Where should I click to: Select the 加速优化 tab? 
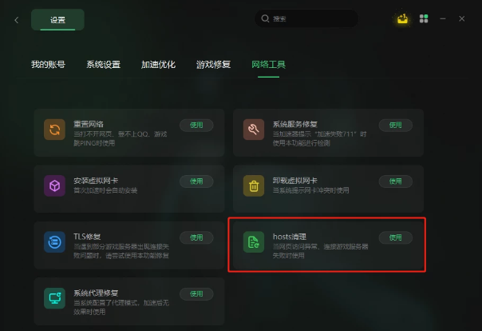pyautogui.click(x=158, y=64)
